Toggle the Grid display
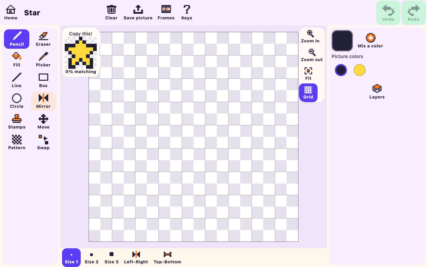 [x=308, y=93]
